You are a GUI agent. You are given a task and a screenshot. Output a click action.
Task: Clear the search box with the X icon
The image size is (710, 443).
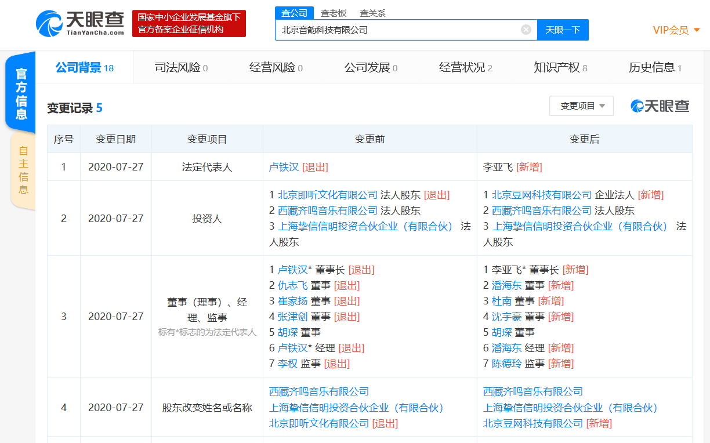[526, 30]
